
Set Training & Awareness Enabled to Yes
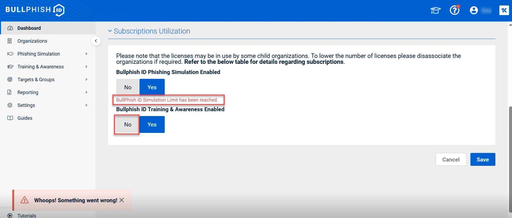[152, 124]
